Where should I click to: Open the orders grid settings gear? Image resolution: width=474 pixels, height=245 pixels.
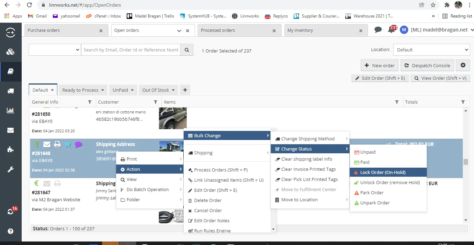463,65
